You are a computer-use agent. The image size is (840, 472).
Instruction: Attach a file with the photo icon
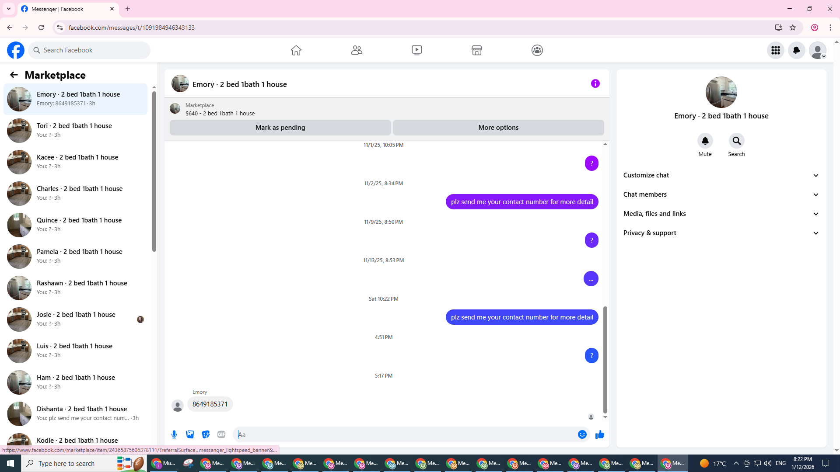190,434
